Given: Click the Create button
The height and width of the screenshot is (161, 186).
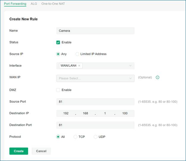Looking at the screenshot, I should coord(19,151).
